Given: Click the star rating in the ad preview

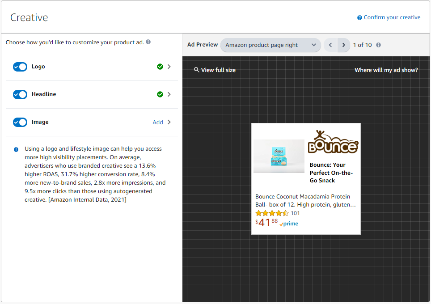Looking at the screenshot, I should [x=272, y=213].
